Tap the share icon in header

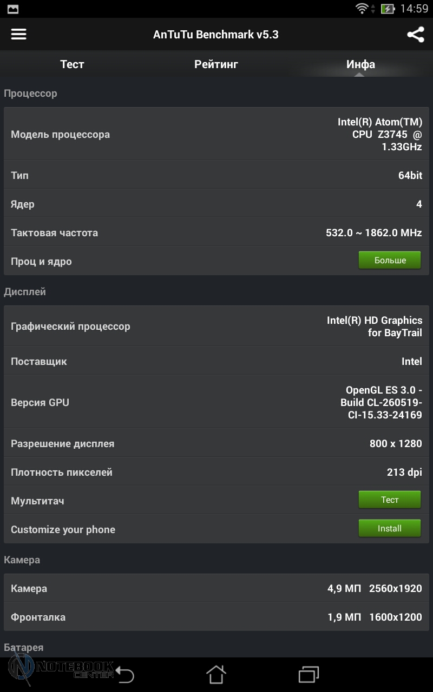[415, 35]
